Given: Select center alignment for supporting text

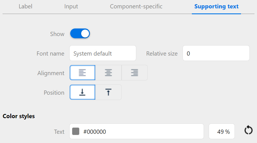Looking at the screenshot, I should 108,73.
